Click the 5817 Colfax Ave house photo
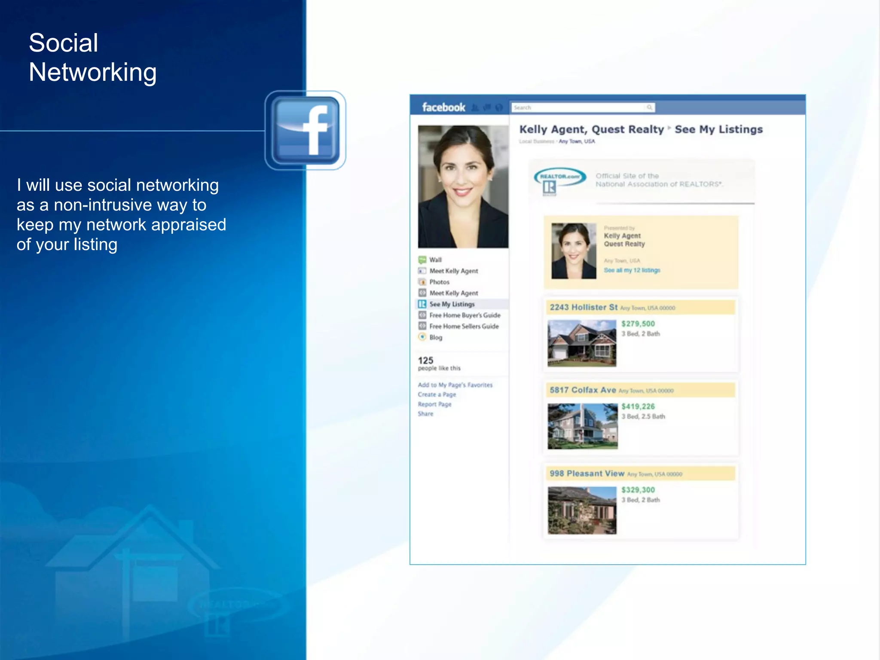The height and width of the screenshot is (660, 880). [x=583, y=426]
